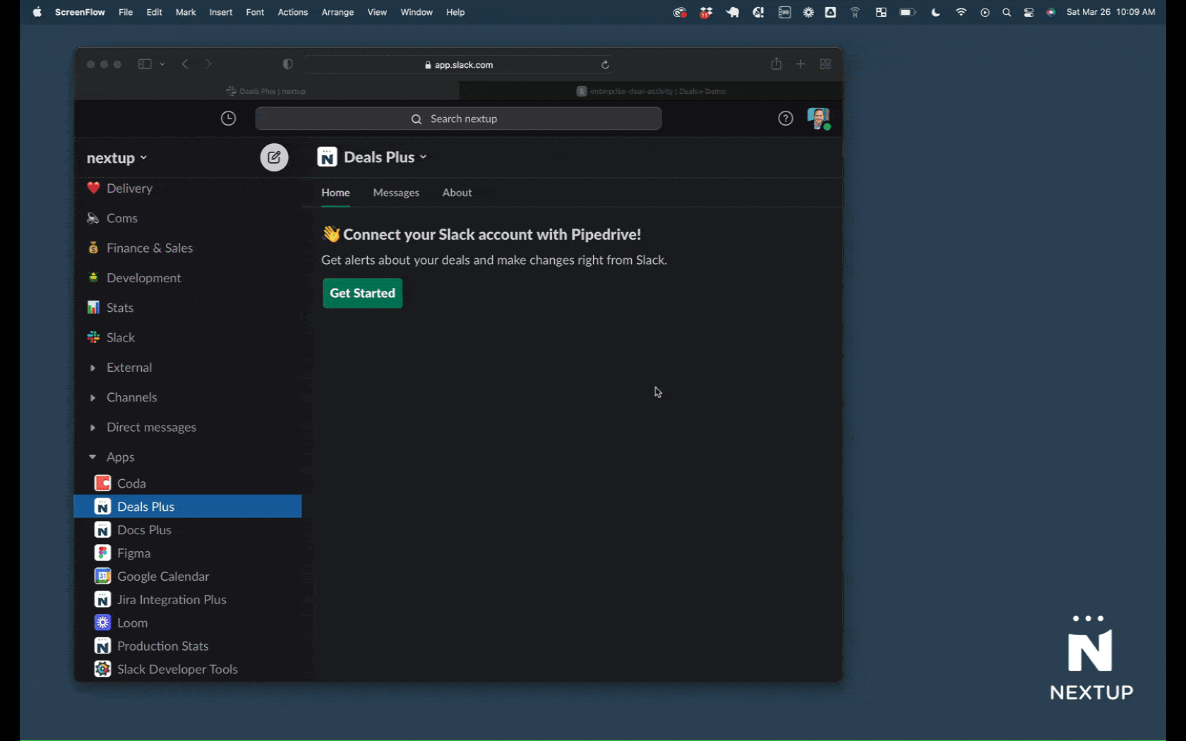Open the Apple menu

[37, 12]
